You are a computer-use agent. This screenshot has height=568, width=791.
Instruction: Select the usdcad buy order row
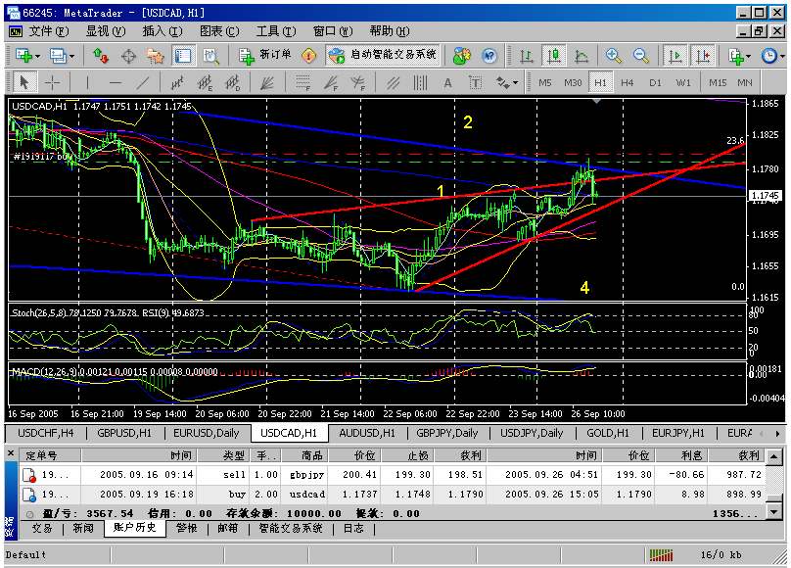click(392, 495)
